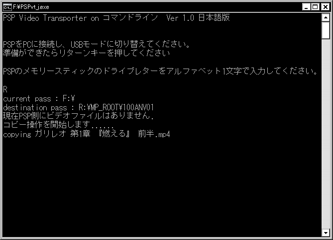Click the line about switching to USBモード
The width and height of the screenshot is (333, 240).
pyautogui.click(x=96, y=44)
